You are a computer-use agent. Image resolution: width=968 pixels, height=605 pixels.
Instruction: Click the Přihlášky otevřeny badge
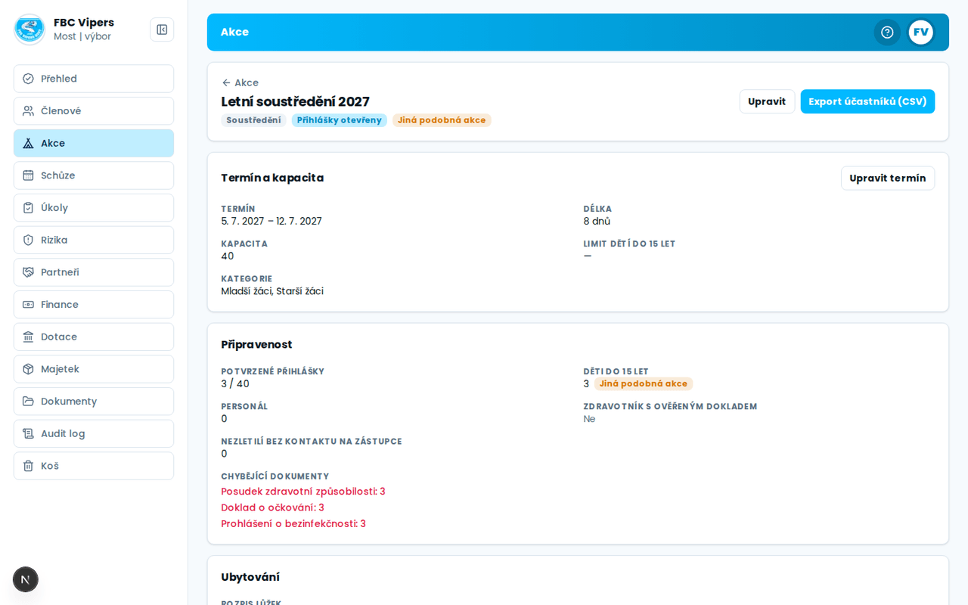pyautogui.click(x=339, y=120)
